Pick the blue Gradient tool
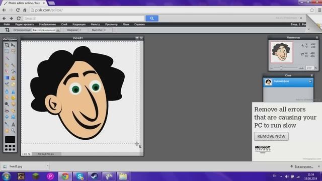 click(x=7, y=78)
